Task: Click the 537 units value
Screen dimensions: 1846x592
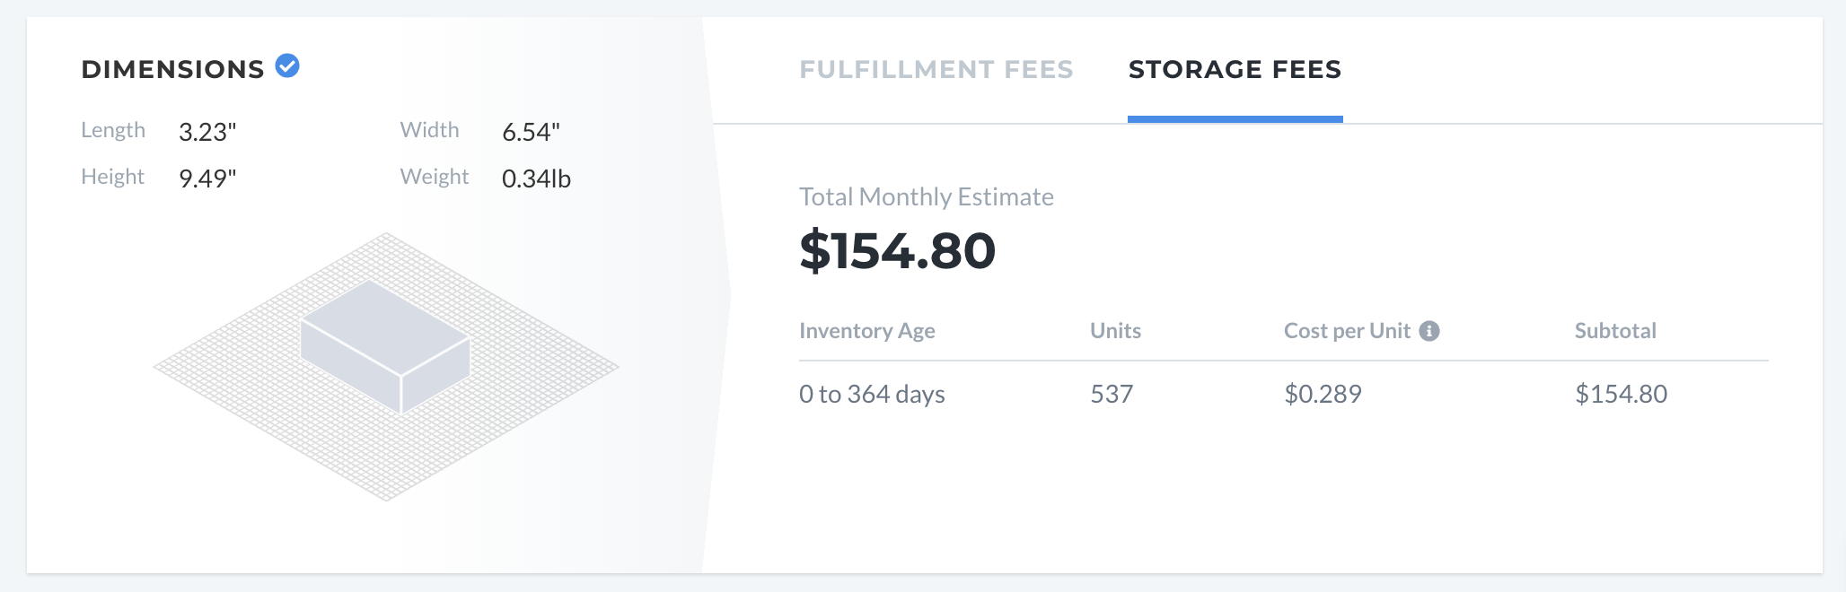Action: point(1112,394)
